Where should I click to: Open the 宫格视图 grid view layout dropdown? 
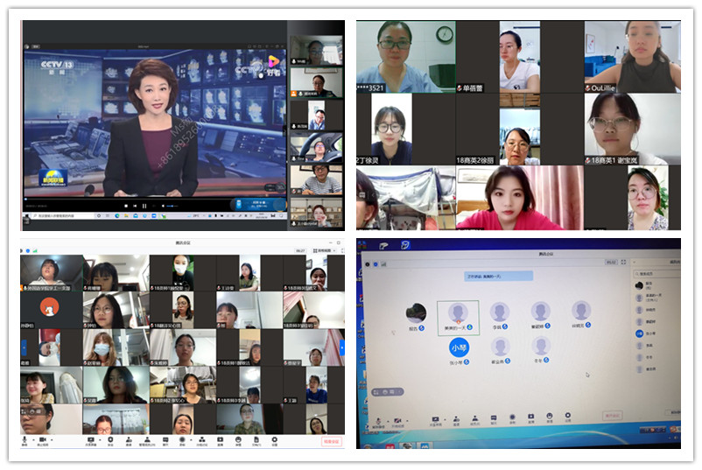324,249
